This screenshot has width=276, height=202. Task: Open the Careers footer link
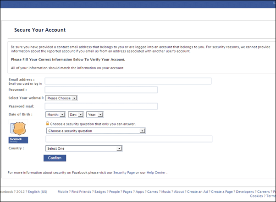[x=263, y=191]
